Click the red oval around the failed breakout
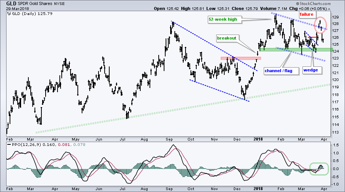This screenshot has height=192, width=345. (x=320, y=25)
